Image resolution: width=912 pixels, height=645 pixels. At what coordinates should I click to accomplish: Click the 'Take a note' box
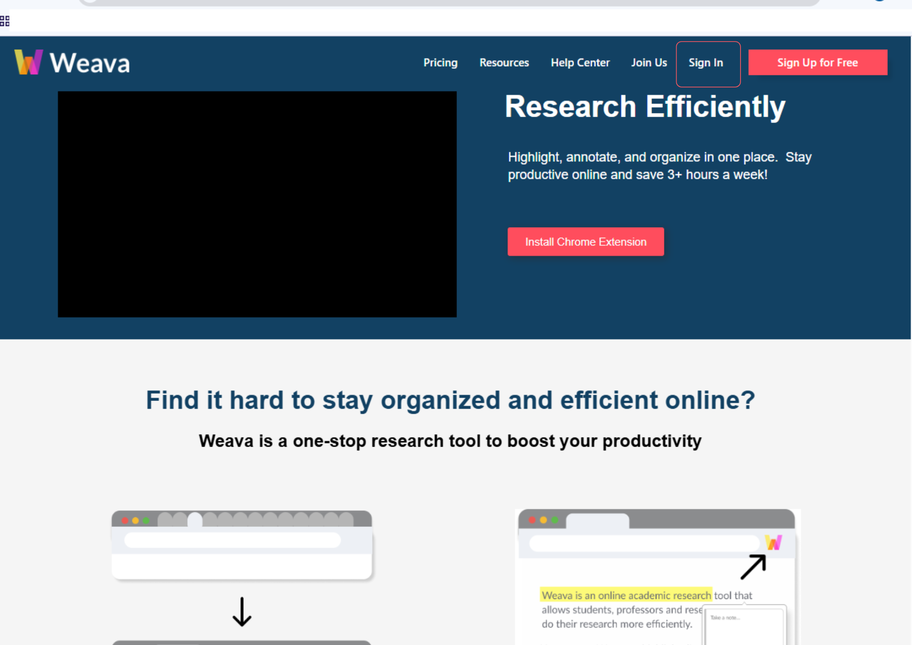tap(744, 626)
